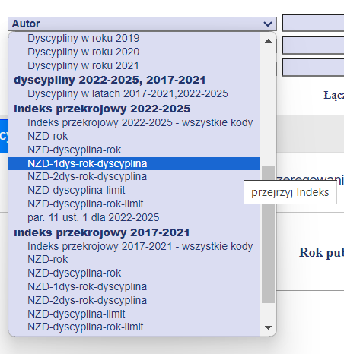Click the first input field beside Autor
The width and height of the screenshot is (344, 354).
tap(313, 23)
